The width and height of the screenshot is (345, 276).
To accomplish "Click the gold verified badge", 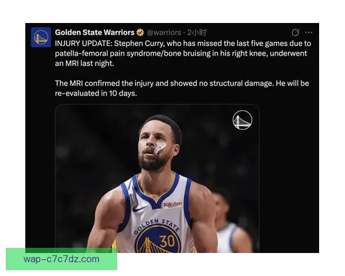I will pyautogui.click(x=140, y=33).
